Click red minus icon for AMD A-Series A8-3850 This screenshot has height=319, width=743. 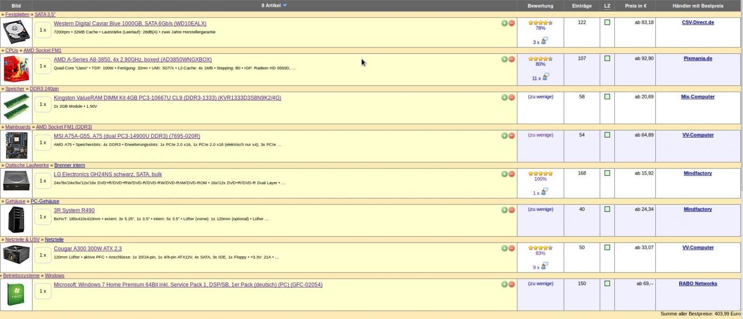(x=511, y=59)
